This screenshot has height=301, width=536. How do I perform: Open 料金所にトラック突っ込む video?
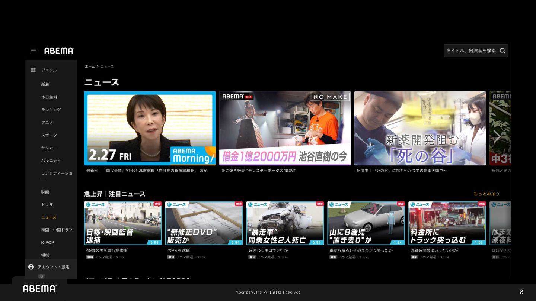pyautogui.click(x=447, y=223)
